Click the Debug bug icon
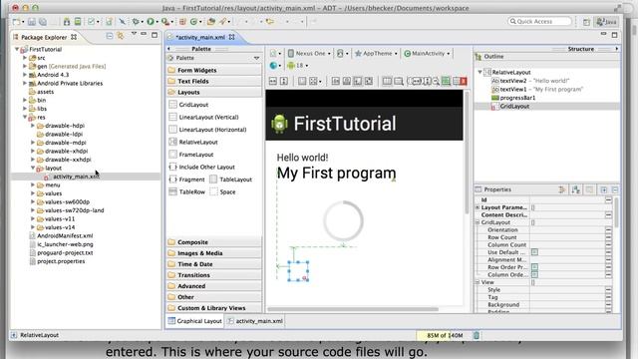Image resolution: width=638 pixels, height=359 pixels. (136, 22)
